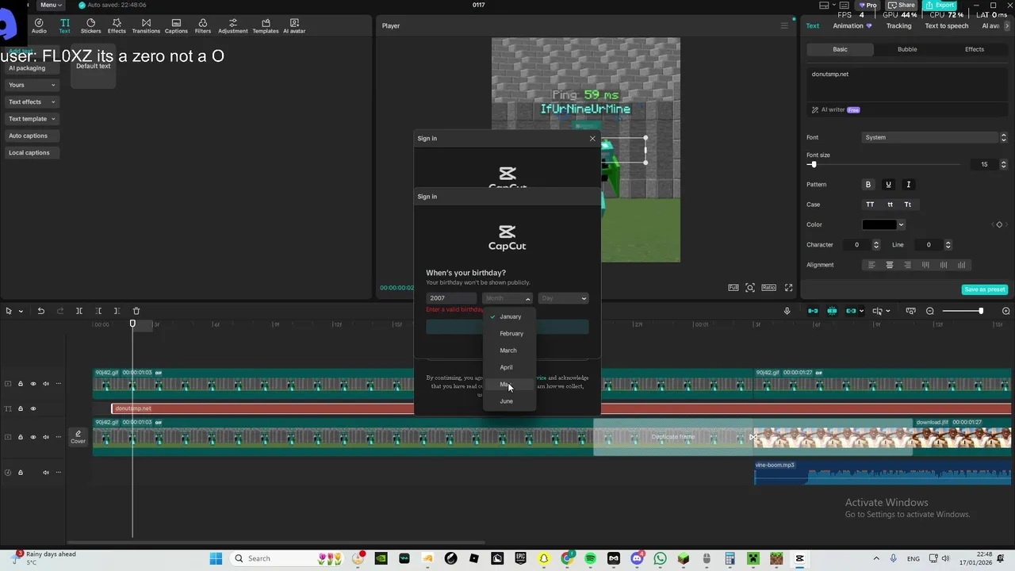The image size is (1015, 571).
Task: Toggle bold text pattern
Action: click(868, 185)
